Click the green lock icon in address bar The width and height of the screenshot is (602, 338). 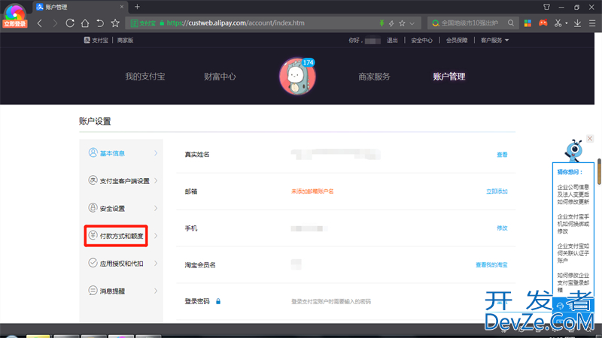pos(162,23)
